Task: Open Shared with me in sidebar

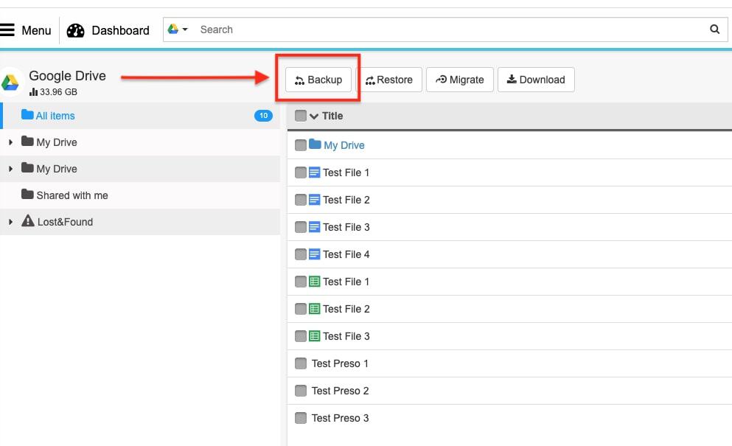Action: click(x=72, y=195)
